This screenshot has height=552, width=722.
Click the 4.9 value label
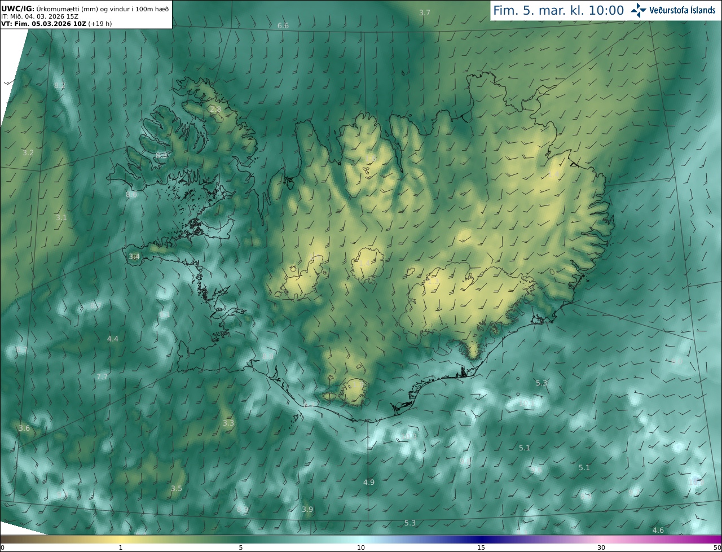pyautogui.click(x=369, y=483)
